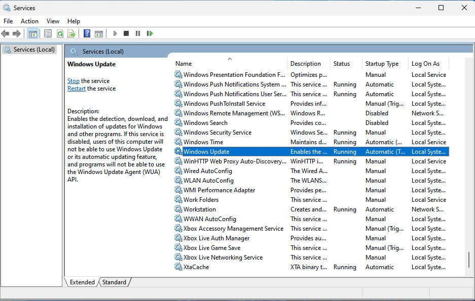
Task: Click the Restart the service link
Action: (77, 89)
